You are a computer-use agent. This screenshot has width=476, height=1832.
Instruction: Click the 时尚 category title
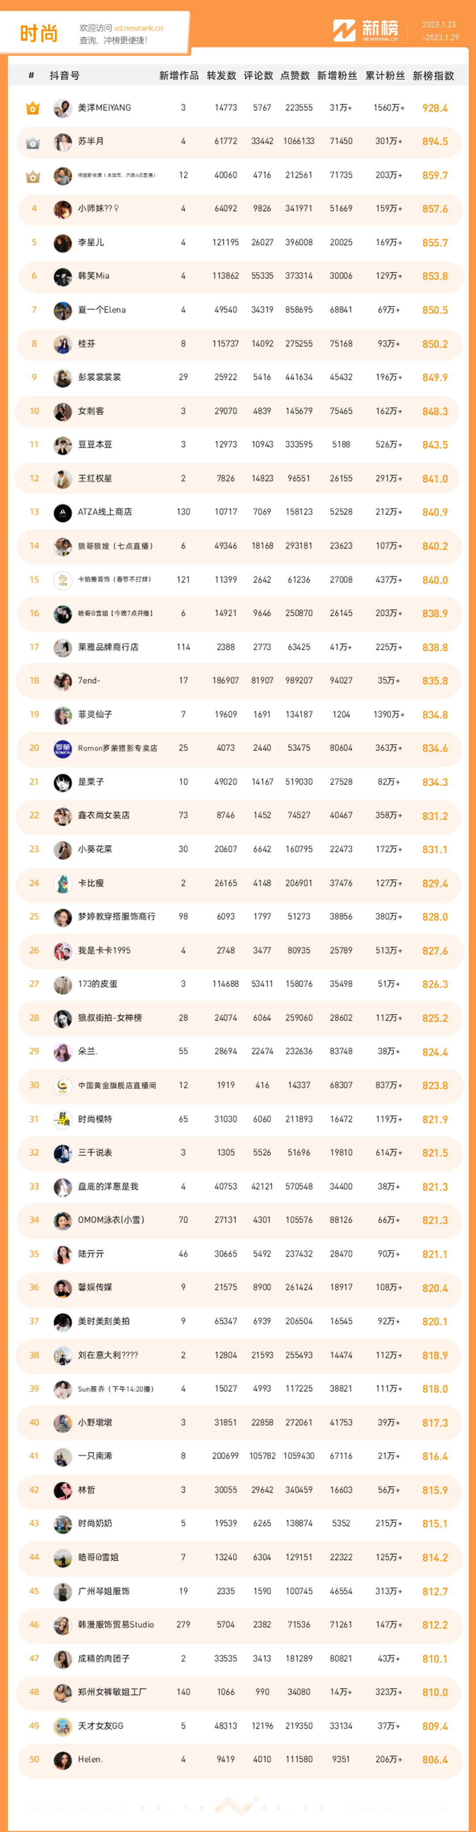click(38, 33)
